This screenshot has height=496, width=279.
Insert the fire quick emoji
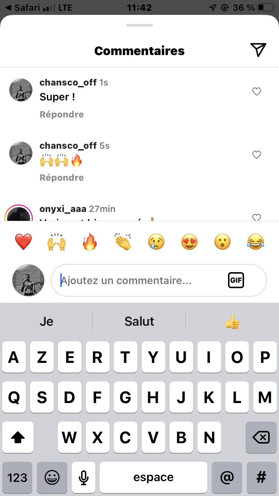(90, 242)
